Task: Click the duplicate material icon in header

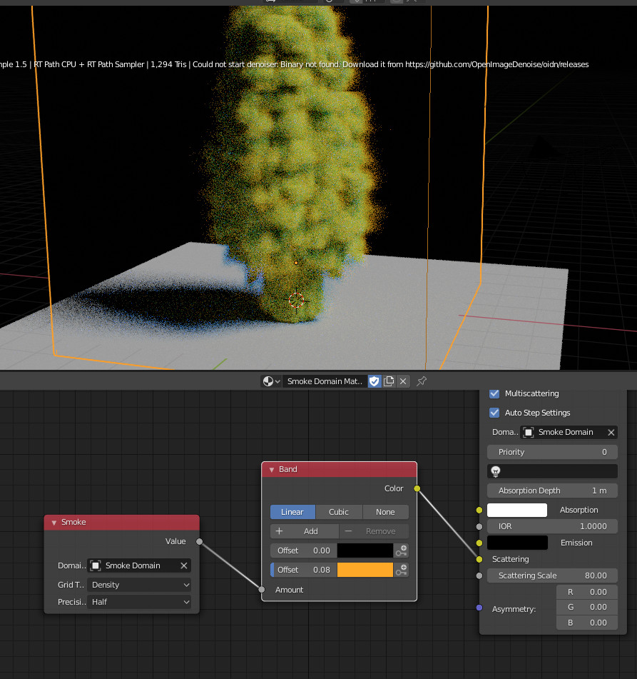Action: click(389, 381)
